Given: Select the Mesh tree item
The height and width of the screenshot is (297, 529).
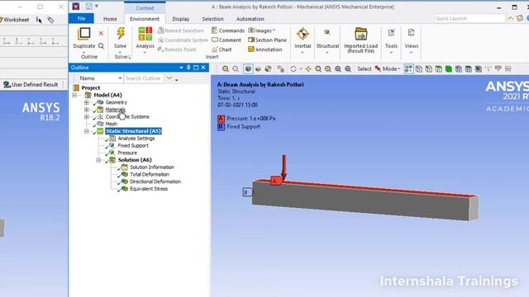Looking at the screenshot, I should click(112, 124).
